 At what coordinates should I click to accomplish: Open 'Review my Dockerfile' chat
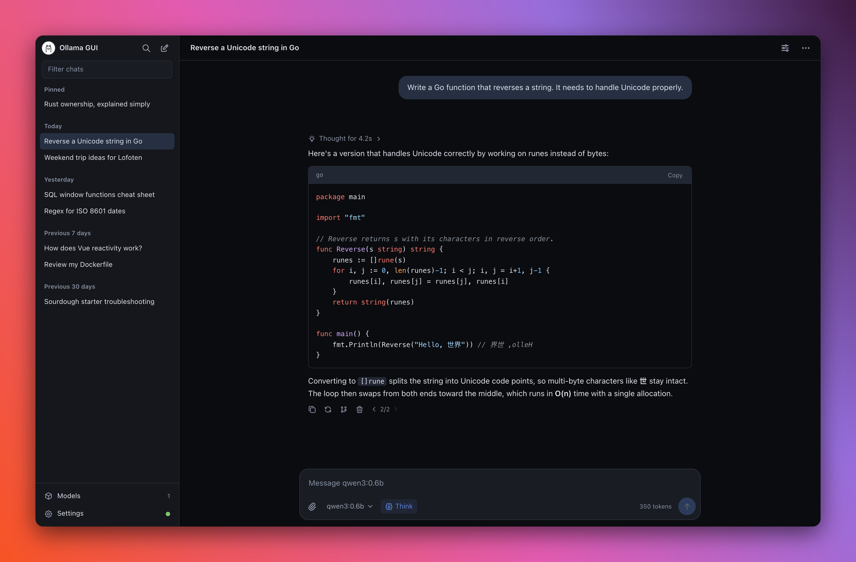coord(107,265)
